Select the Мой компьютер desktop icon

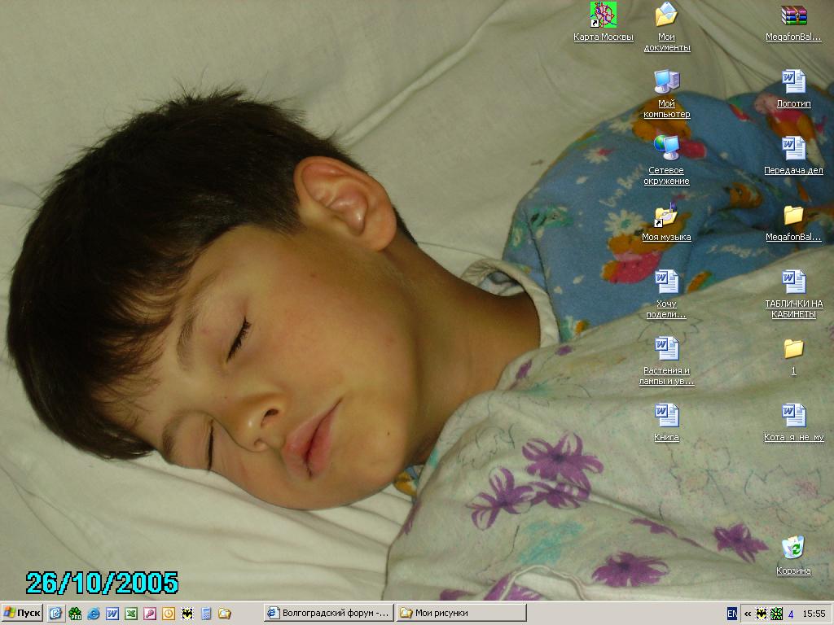[666, 81]
